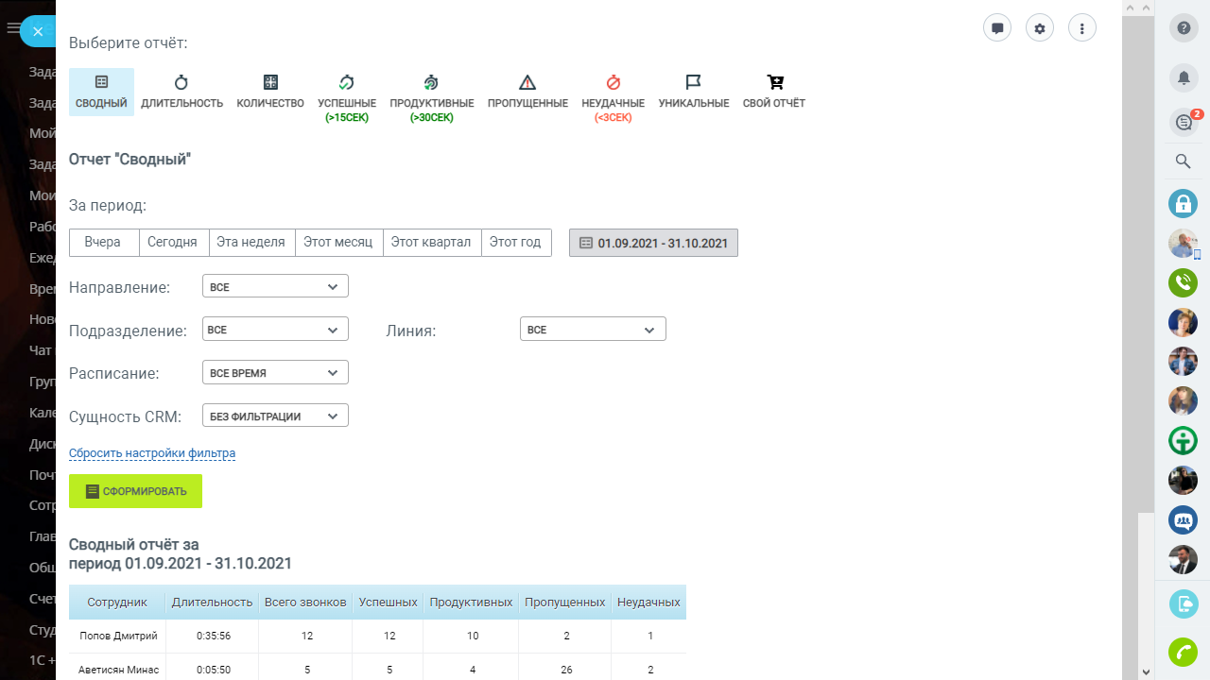Click the Всего звонков column header
This screenshot has height=680, width=1210.
coord(305,602)
